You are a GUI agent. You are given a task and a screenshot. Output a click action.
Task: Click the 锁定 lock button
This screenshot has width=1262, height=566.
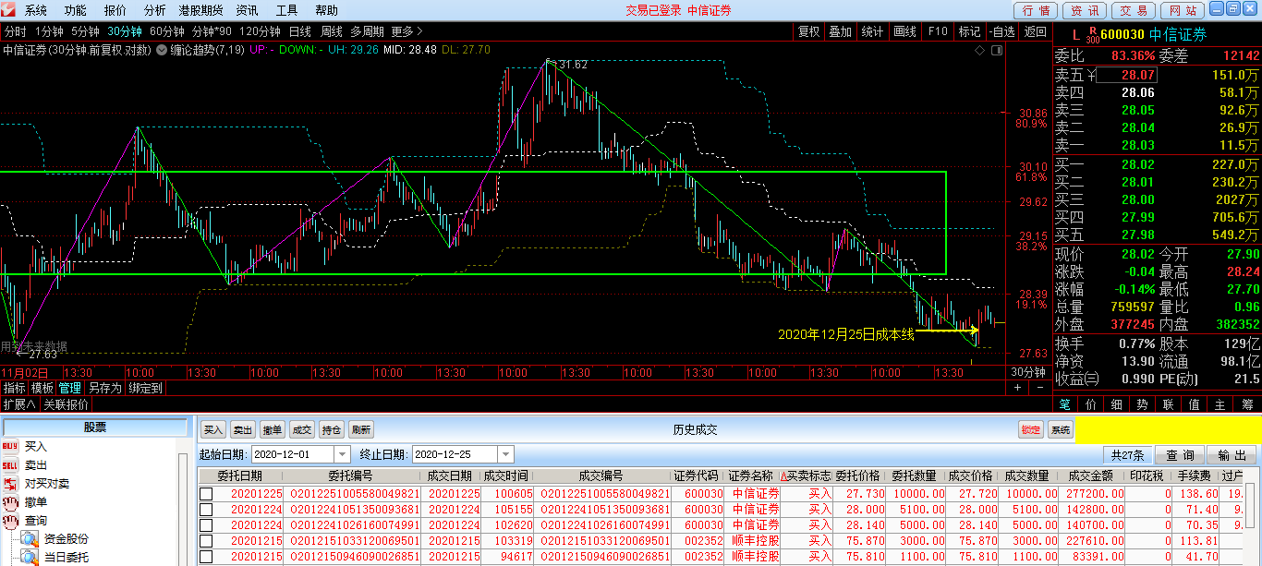click(1031, 430)
